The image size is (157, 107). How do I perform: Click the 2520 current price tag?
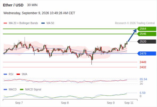(x=147, y=41)
